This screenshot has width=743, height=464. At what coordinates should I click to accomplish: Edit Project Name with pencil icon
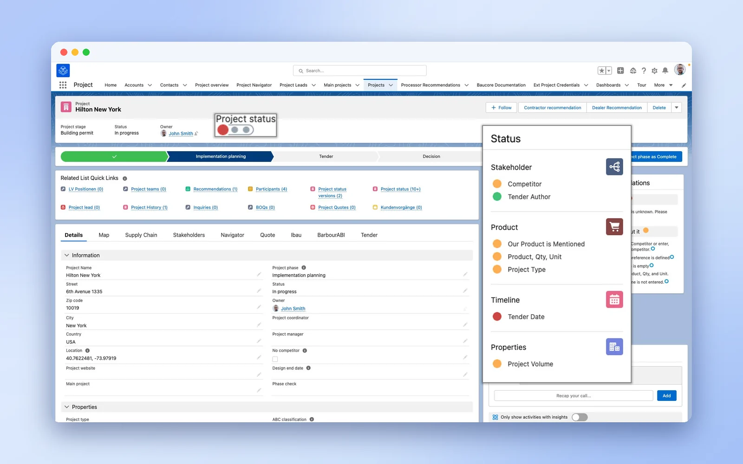tap(259, 275)
